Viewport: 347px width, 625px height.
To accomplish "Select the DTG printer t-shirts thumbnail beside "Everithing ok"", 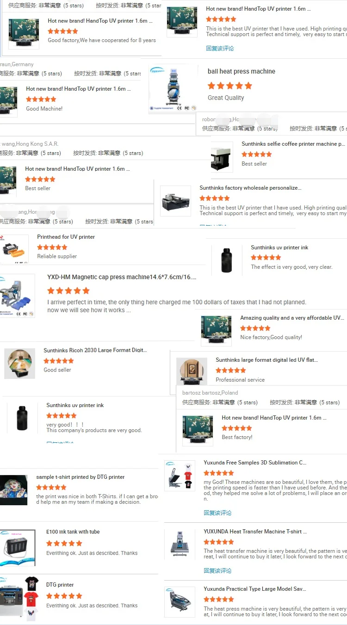I will click(19, 598).
